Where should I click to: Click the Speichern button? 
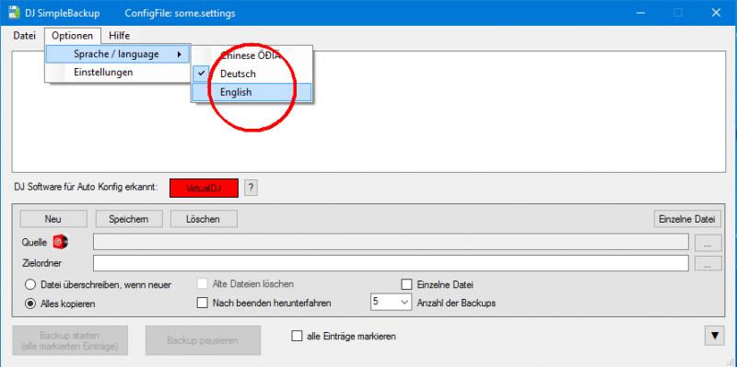coord(129,219)
